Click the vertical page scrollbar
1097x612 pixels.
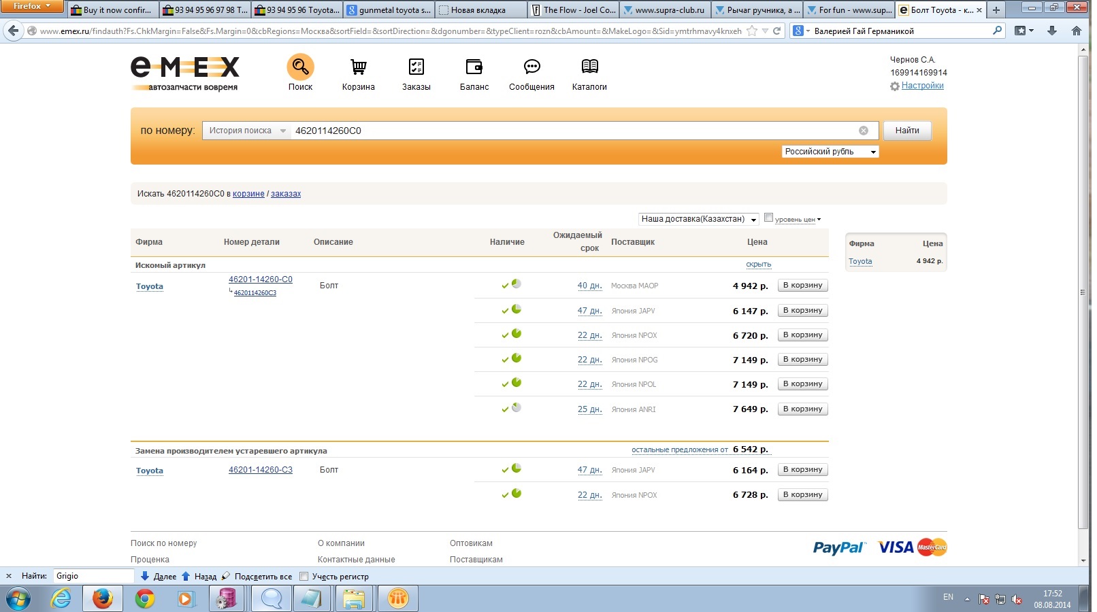click(x=1083, y=292)
